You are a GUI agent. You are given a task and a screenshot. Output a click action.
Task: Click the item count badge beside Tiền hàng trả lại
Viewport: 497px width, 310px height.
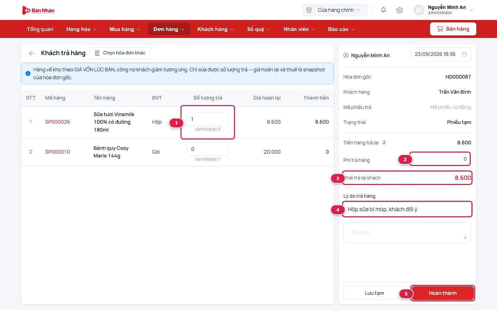(384, 143)
